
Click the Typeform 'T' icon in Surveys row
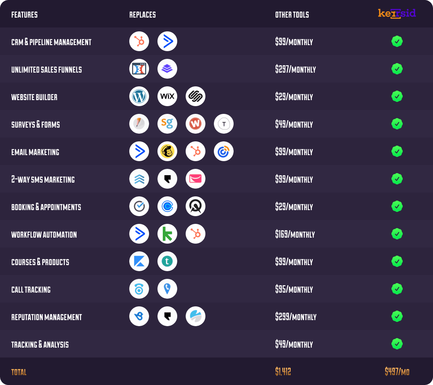[x=224, y=124]
